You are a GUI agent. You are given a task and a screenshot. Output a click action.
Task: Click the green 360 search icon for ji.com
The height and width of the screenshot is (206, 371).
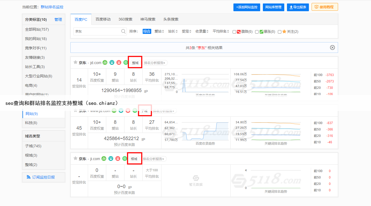pyautogui.click(x=124, y=159)
